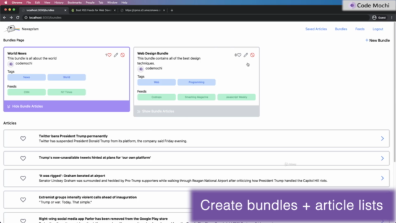Click the Newsprism logo icon
Image resolution: width=396 pixels, height=223 pixels.
click(12, 29)
